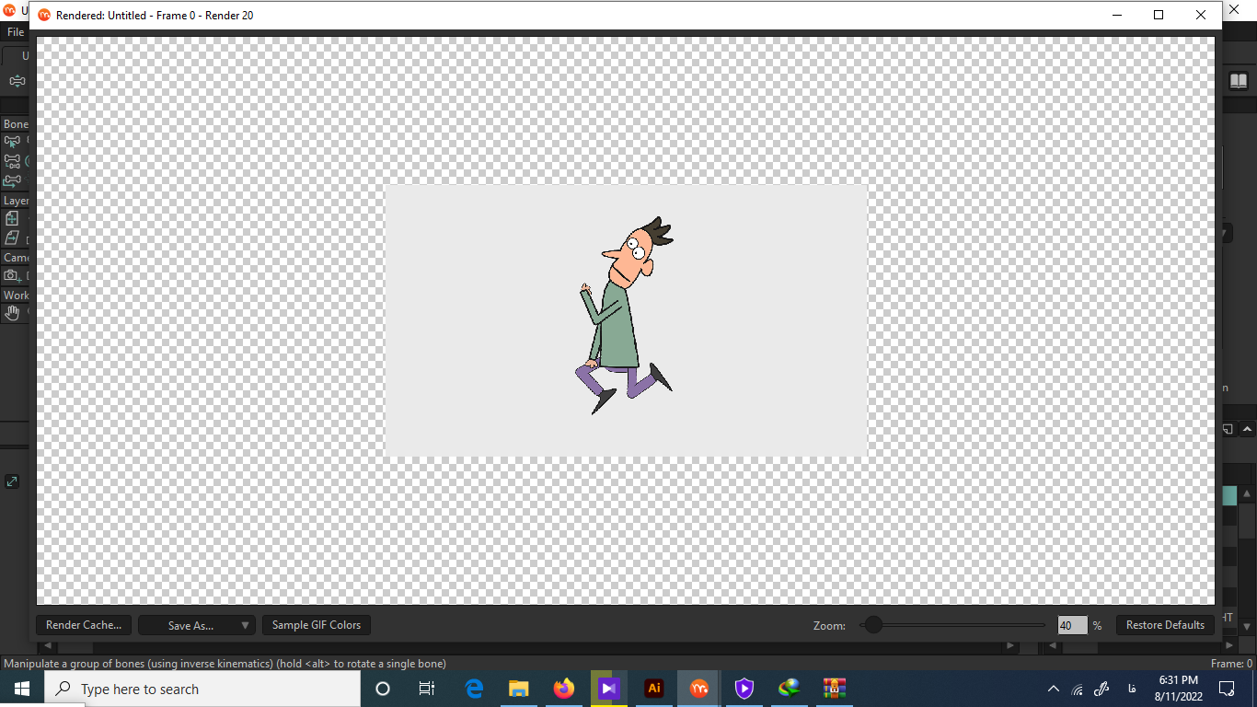Image resolution: width=1257 pixels, height=707 pixels.
Task: Select the Transform Layer tool
Action: coord(12,219)
